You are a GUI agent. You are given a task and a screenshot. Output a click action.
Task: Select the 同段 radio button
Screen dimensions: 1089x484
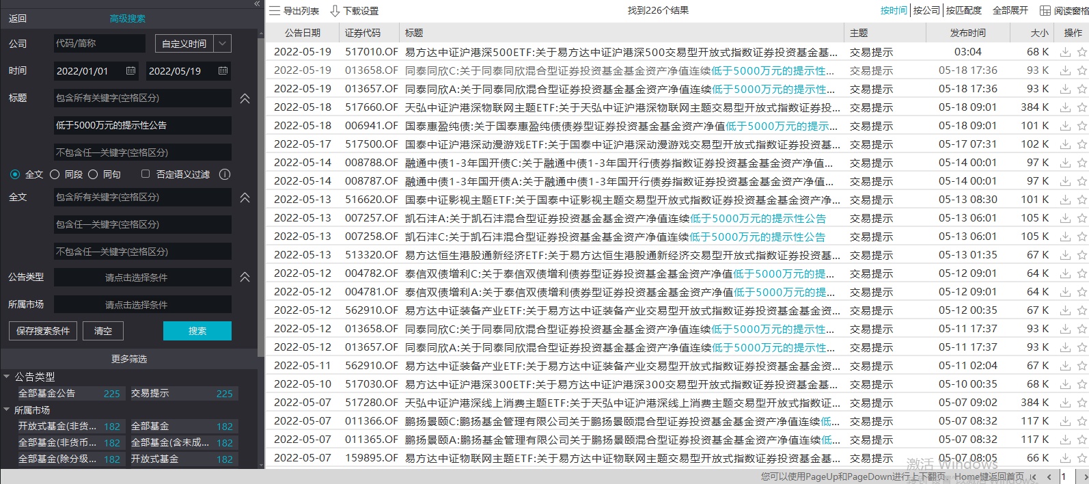click(55, 174)
